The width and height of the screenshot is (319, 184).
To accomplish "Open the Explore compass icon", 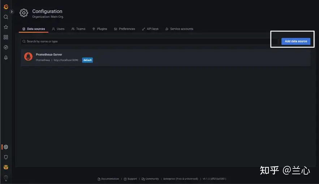I will point(6,47).
